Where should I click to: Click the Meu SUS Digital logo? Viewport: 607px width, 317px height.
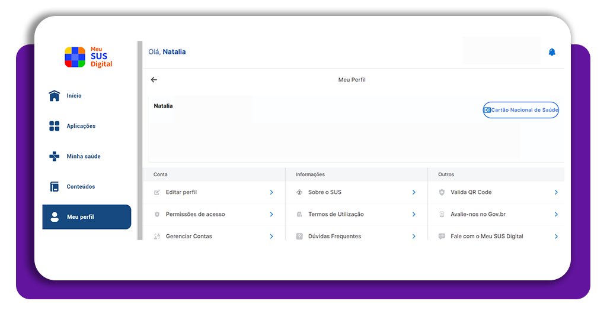pos(88,57)
